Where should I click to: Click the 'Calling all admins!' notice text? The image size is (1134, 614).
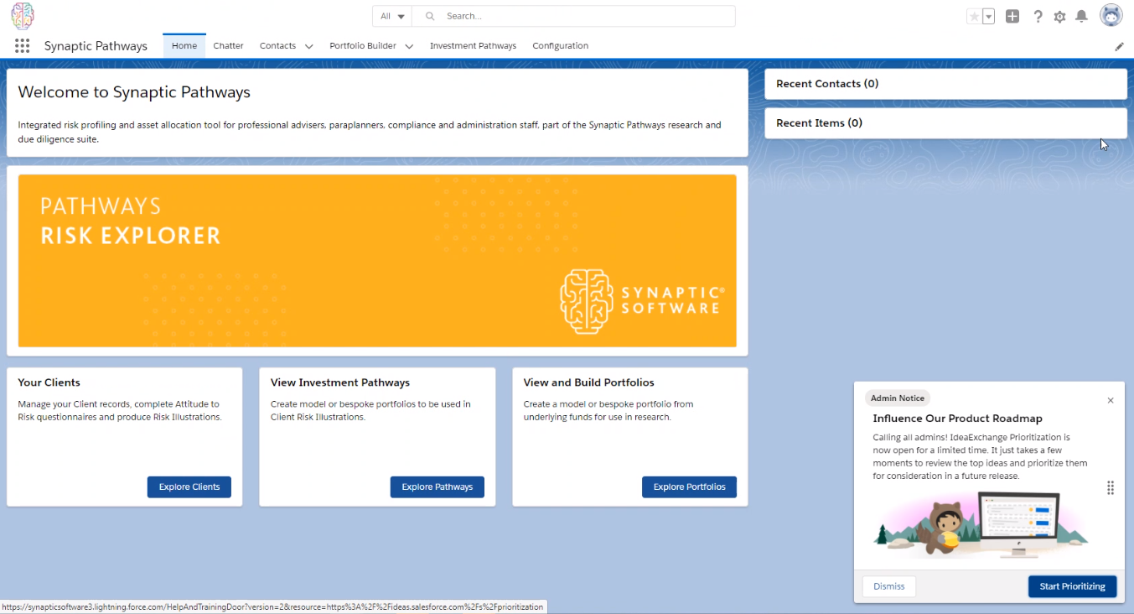[980, 456]
